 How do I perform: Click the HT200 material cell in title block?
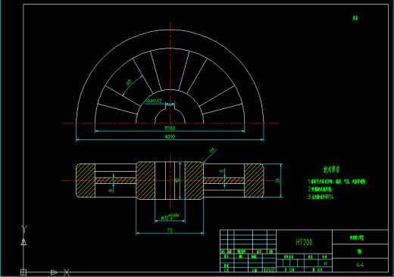pos(304,242)
